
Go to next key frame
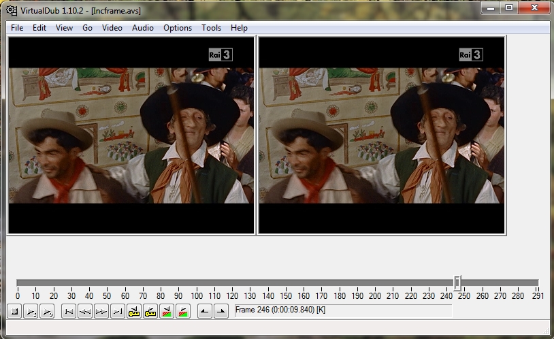(150, 311)
